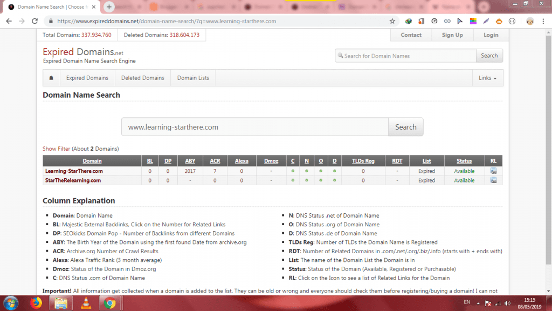Open the Learning-StarThere.com domain link
The height and width of the screenshot is (311, 552).
[x=74, y=171]
